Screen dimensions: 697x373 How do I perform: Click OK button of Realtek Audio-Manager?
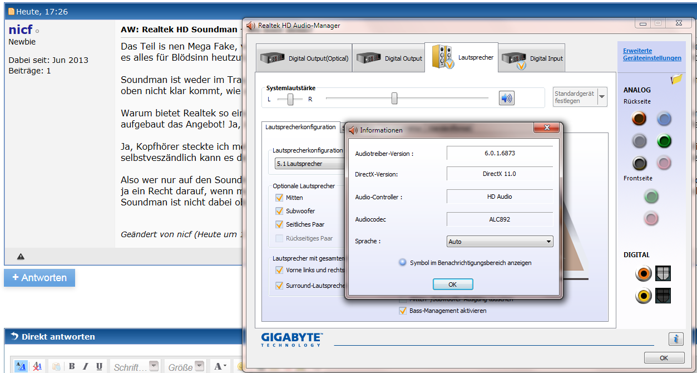coord(664,358)
